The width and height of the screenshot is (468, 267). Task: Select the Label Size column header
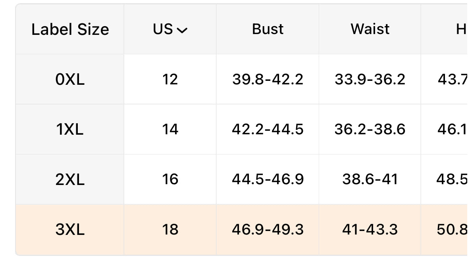[70, 29]
